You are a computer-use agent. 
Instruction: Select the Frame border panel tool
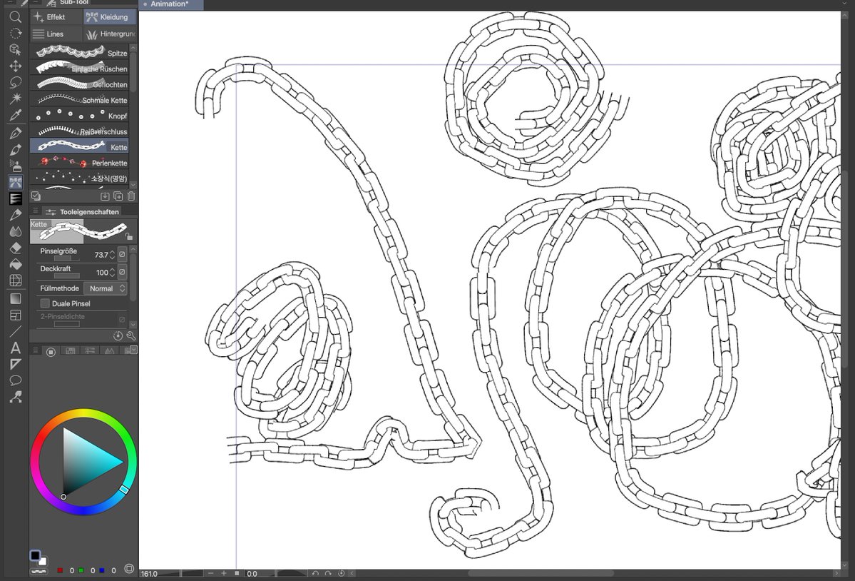point(15,315)
